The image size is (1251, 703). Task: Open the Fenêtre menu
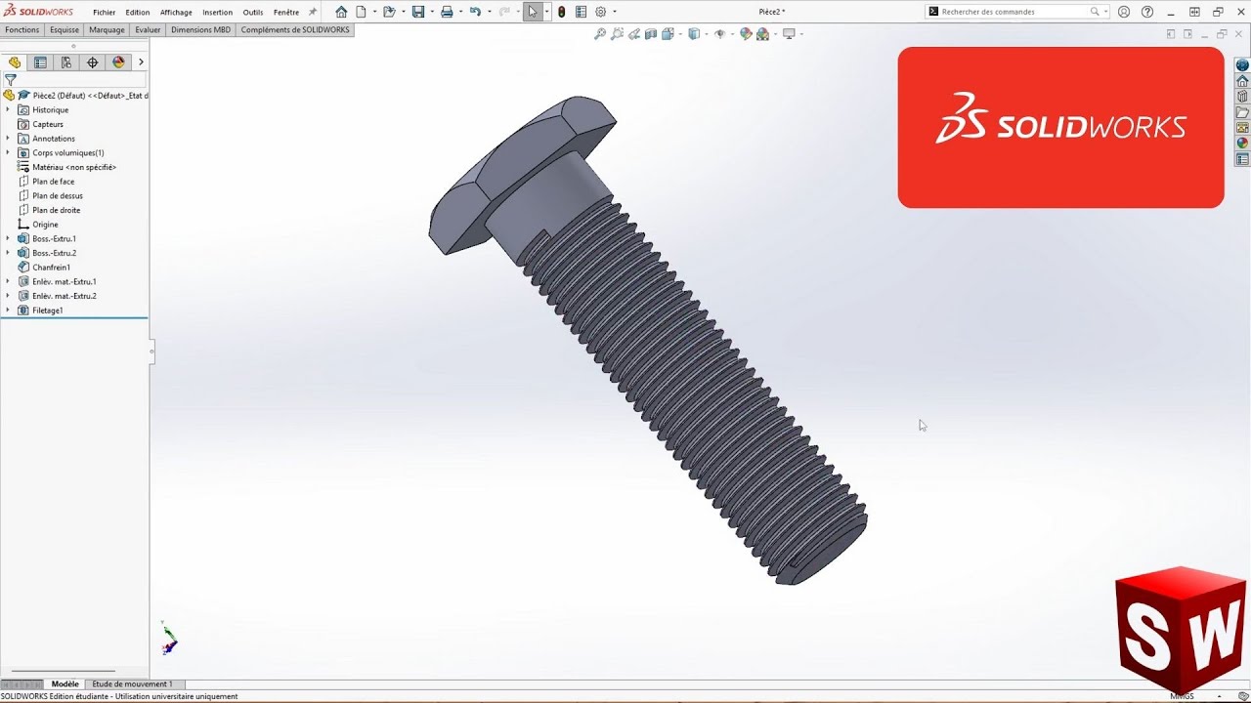(x=286, y=13)
